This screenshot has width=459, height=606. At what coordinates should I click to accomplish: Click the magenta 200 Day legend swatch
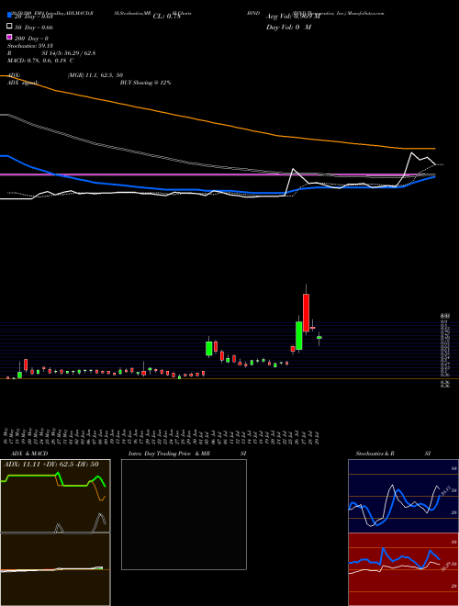coord(9,37)
